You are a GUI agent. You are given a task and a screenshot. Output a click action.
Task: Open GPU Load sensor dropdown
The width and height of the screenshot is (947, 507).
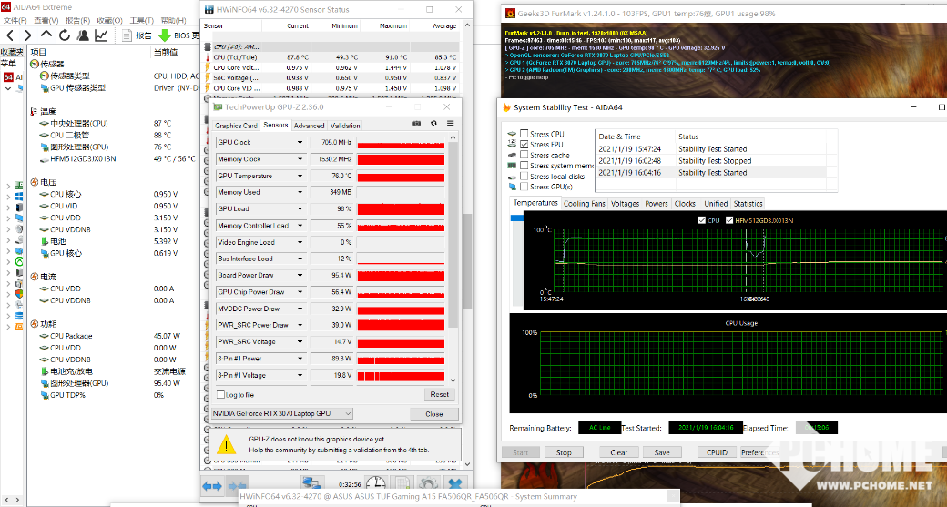pos(300,208)
